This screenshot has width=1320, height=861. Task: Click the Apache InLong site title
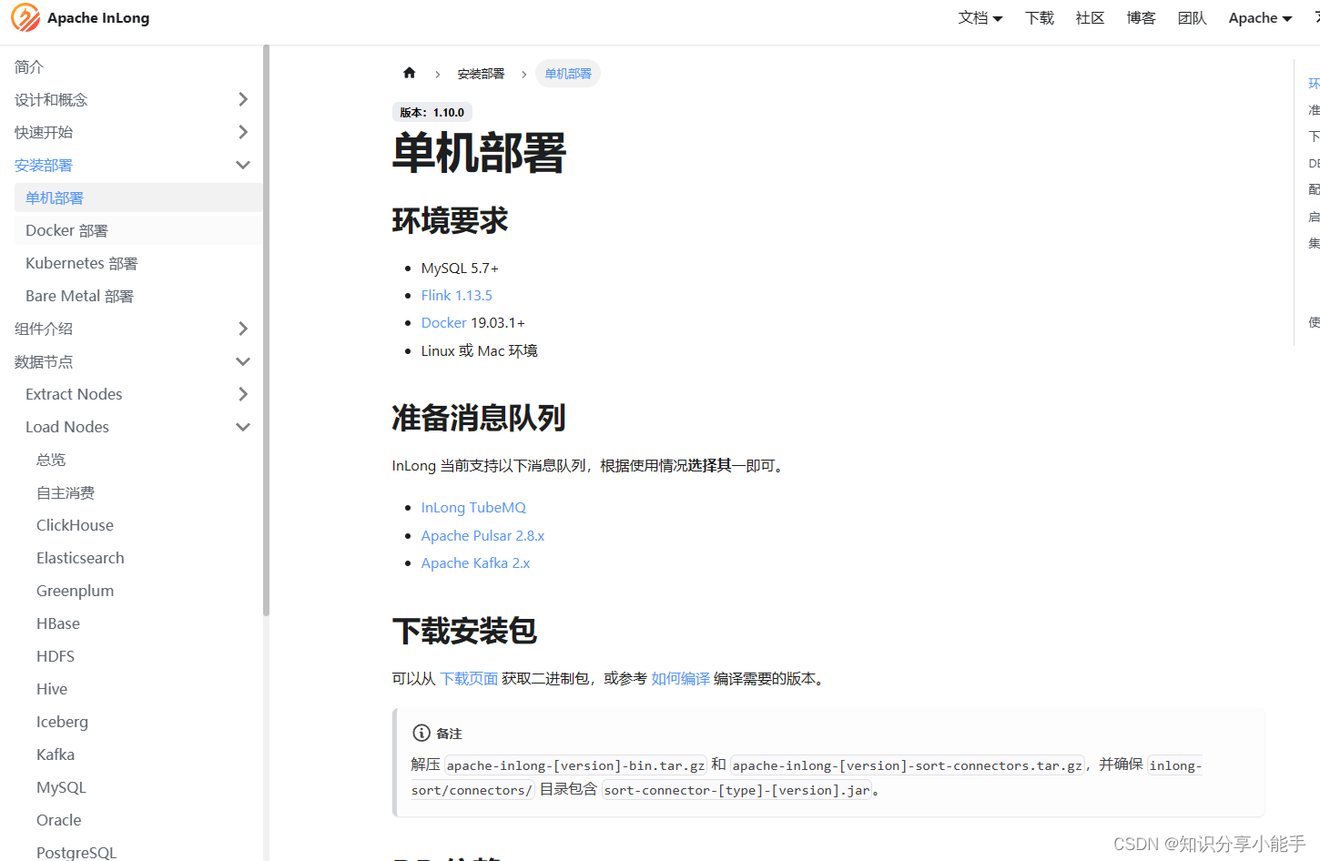click(98, 18)
